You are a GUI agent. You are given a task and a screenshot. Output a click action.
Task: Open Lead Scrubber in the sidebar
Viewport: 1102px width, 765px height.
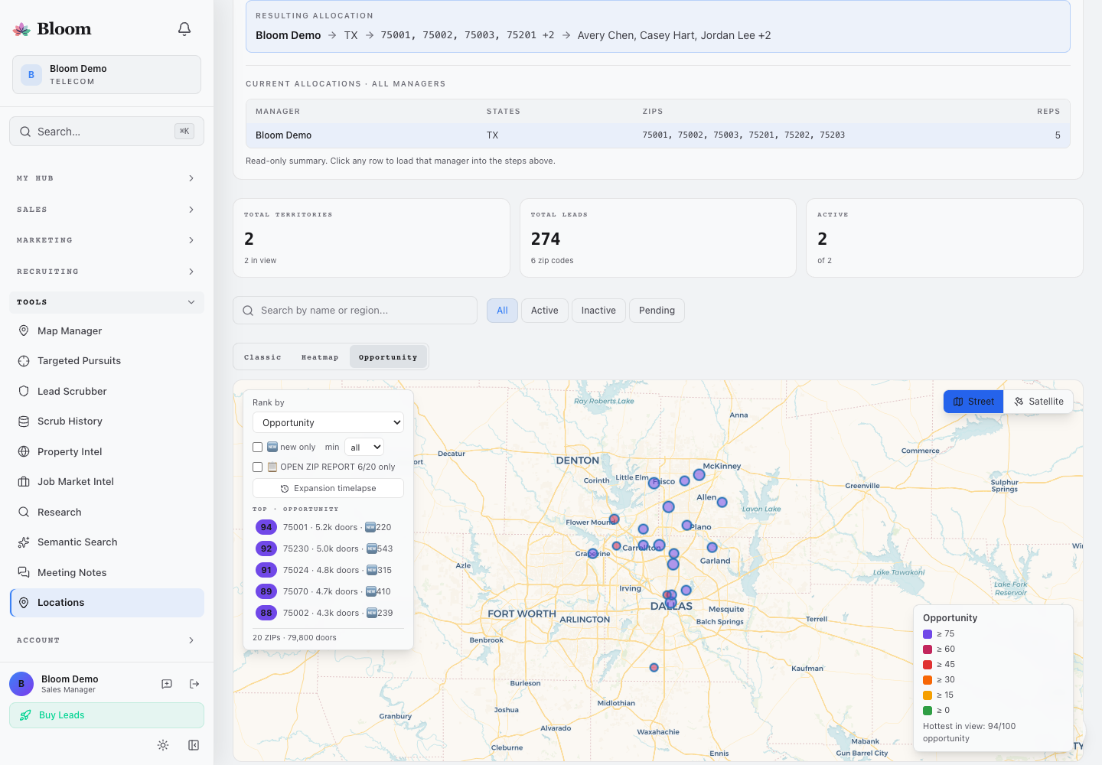(106, 391)
